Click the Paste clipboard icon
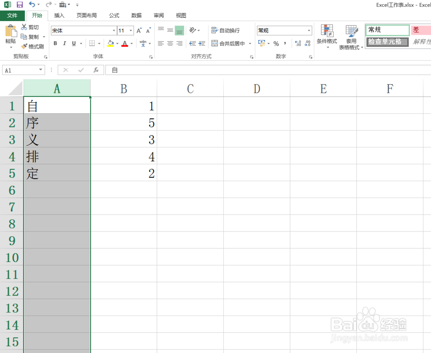The height and width of the screenshot is (353, 431). coord(10,31)
